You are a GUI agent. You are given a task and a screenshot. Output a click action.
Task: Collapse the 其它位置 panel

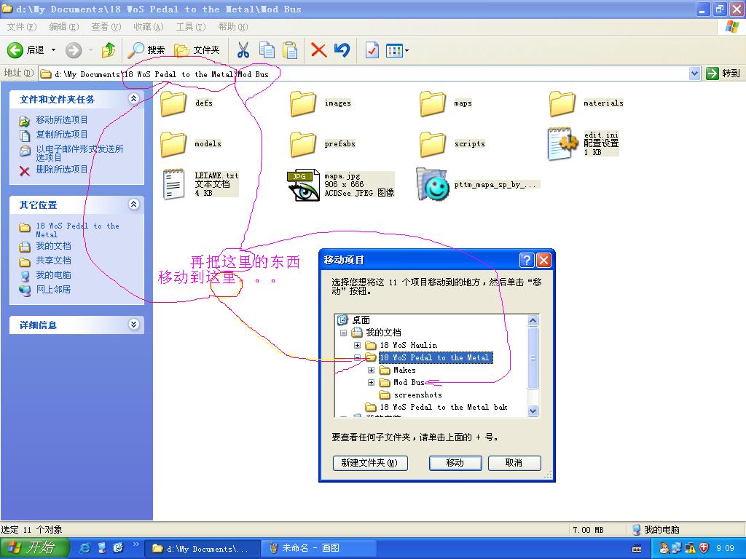(x=134, y=204)
